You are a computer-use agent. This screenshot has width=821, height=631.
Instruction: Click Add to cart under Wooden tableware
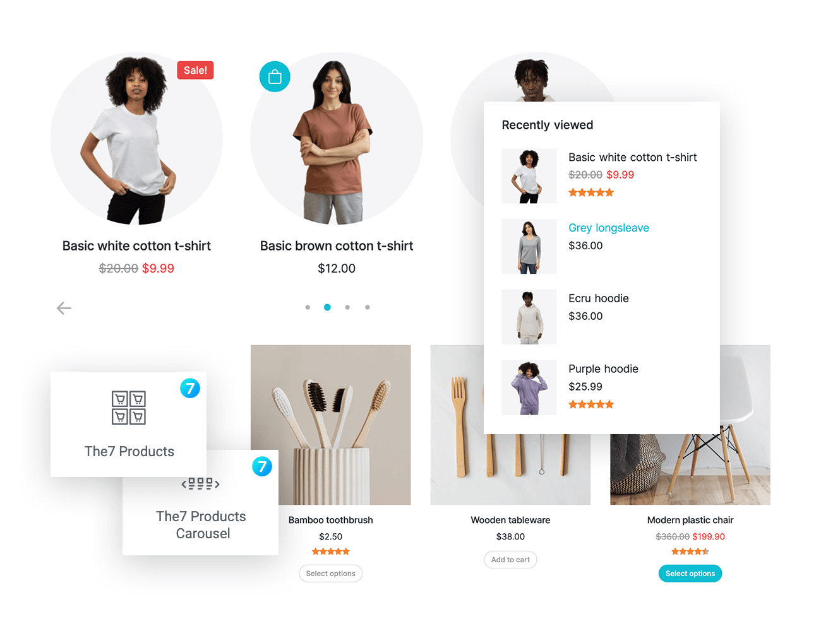tap(510, 560)
